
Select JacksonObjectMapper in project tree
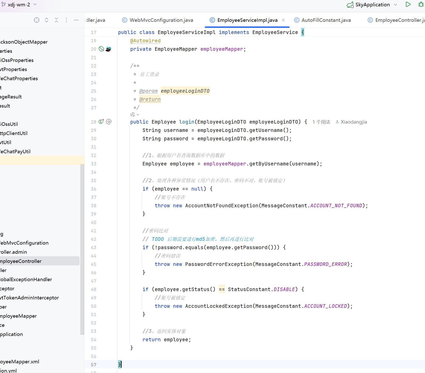[x=24, y=42]
